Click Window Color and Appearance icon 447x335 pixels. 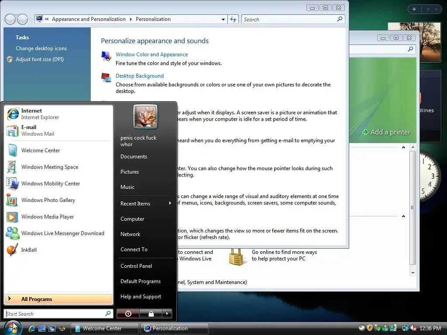coord(107,56)
